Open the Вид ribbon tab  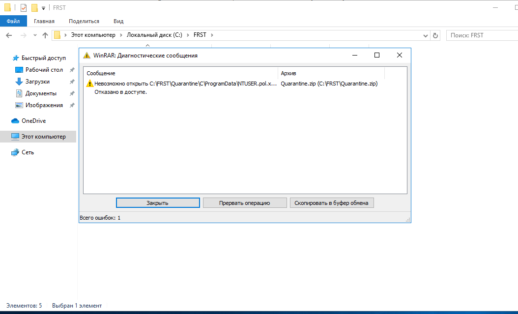118,21
